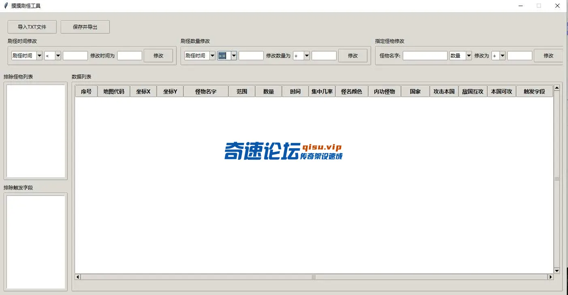This screenshot has height=295, width=568.
Task: Click the 序号 column header
Action: click(86, 91)
